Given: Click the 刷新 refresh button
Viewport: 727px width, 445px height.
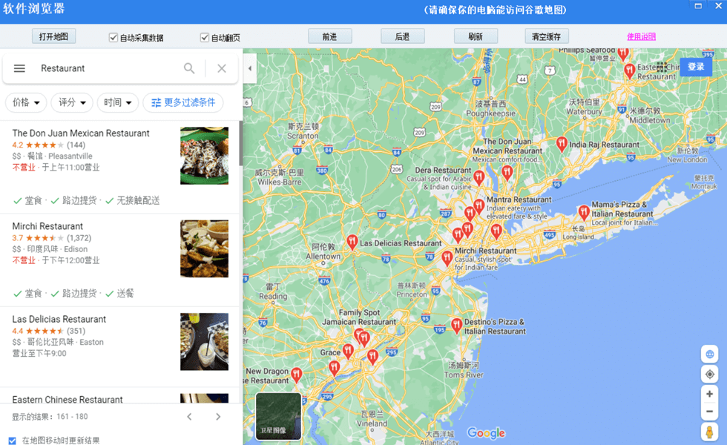Looking at the screenshot, I should click(x=476, y=36).
